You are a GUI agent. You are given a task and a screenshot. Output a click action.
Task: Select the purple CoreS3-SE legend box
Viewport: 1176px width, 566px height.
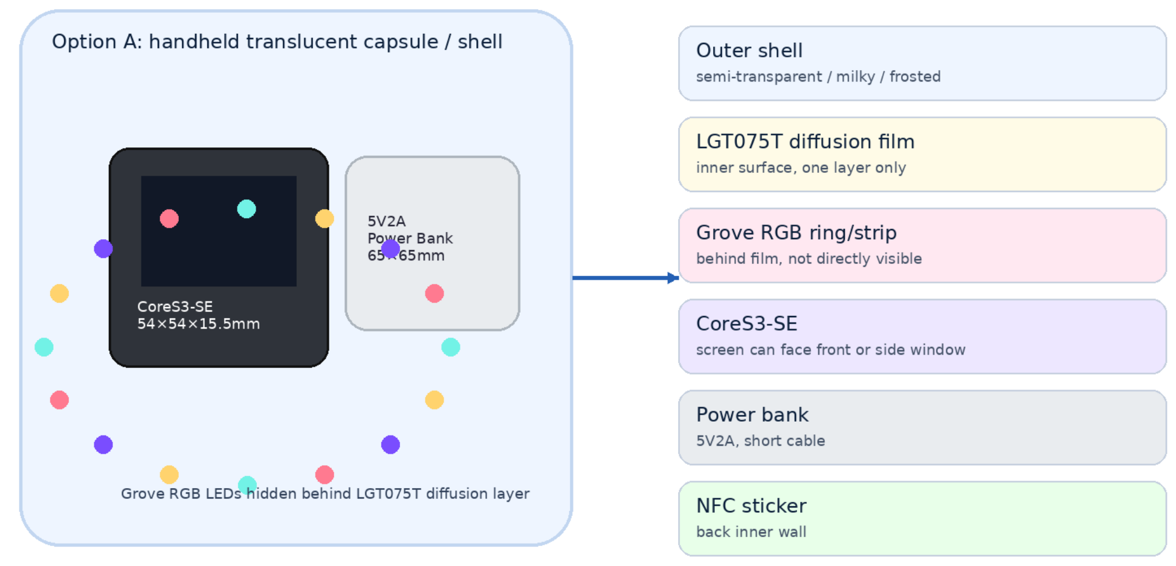click(922, 336)
